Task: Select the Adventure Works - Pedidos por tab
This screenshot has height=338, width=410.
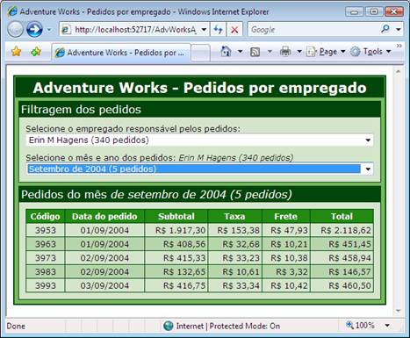Action: 121,53
